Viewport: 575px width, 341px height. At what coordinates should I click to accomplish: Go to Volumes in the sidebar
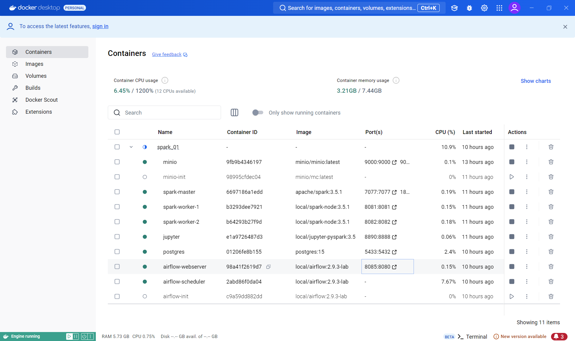tap(47, 76)
